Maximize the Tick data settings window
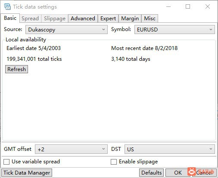Screen dimensions: 218x178 (x=188, y=6)
